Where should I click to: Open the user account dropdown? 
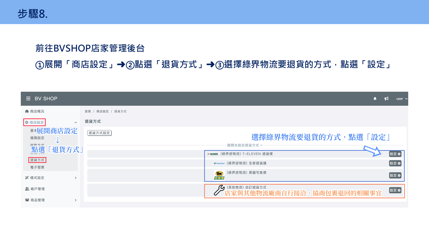(x=402, y=99)
